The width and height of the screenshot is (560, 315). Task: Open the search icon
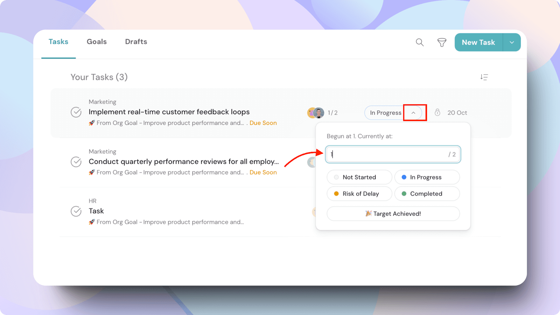(x=420, y=42)
